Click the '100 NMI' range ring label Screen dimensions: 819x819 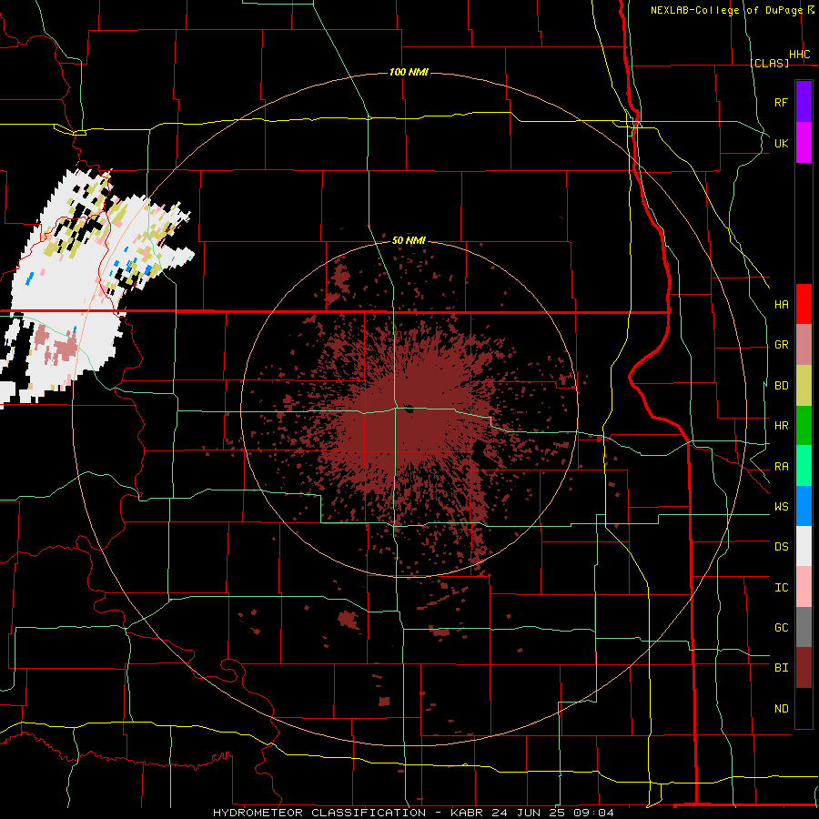point(409,72)
